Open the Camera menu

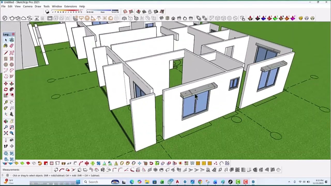(28, 6)
